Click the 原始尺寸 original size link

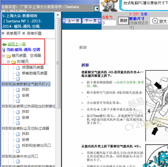[x=137, y=18]
